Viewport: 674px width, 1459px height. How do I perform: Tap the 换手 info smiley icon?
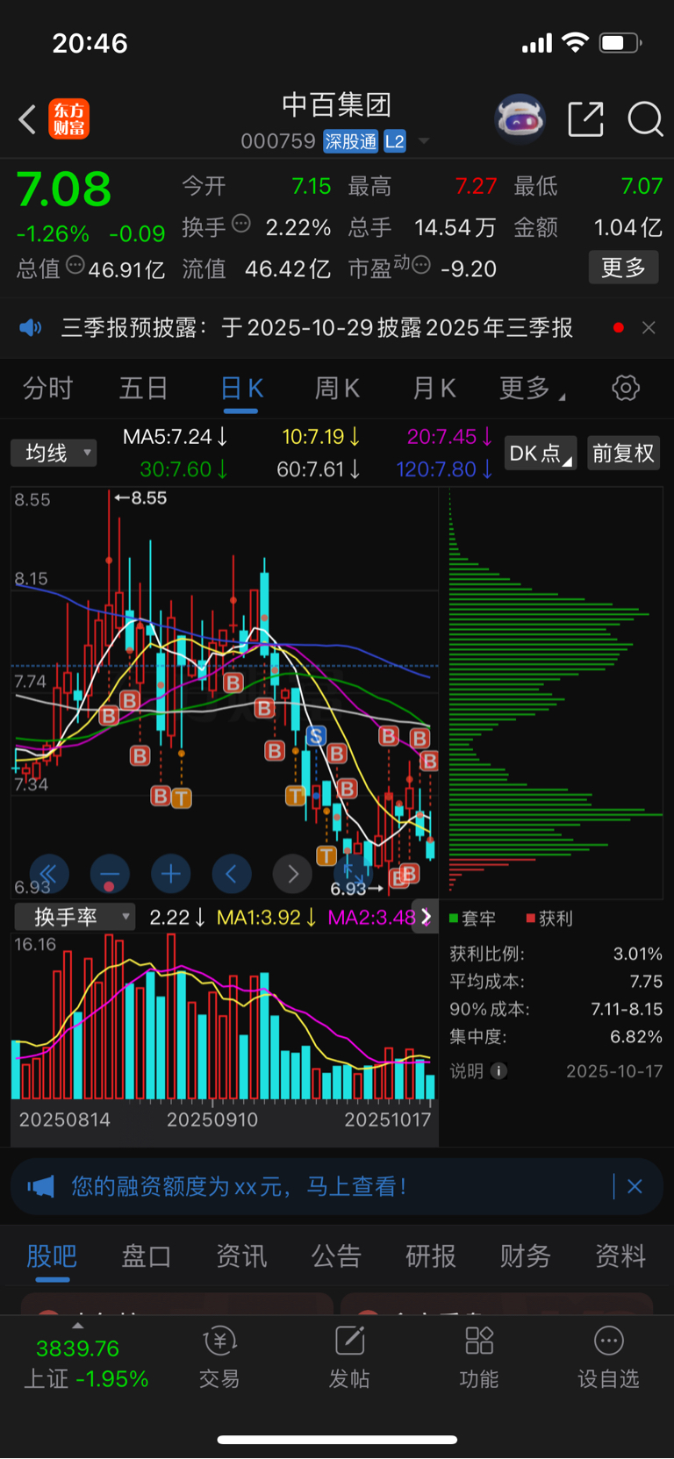point(240,224)
